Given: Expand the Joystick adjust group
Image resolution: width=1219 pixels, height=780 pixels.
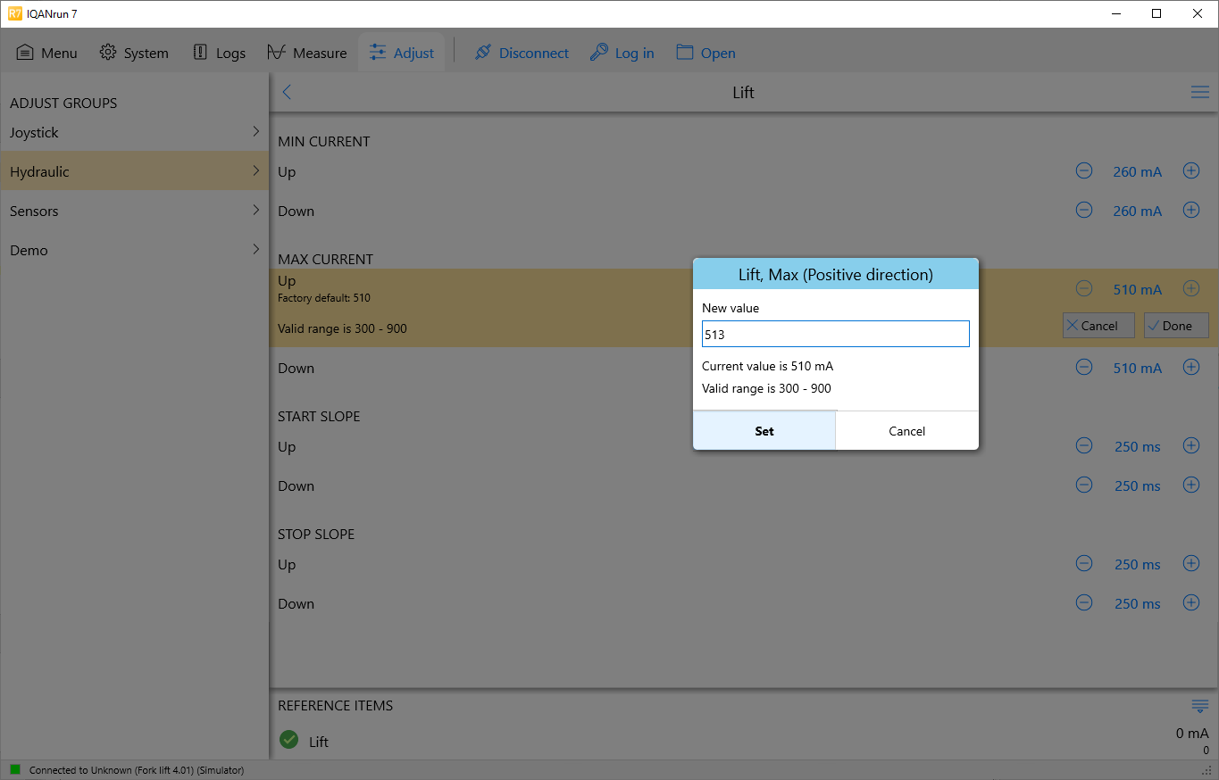Looking at the screenshot, I should pos(134,132).
